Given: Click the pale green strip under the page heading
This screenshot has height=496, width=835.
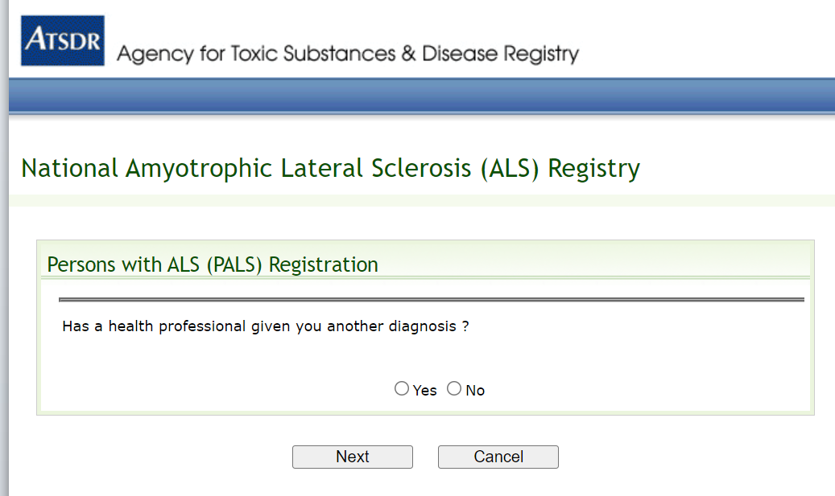Looking at the screenshot, I should point(419,200).
